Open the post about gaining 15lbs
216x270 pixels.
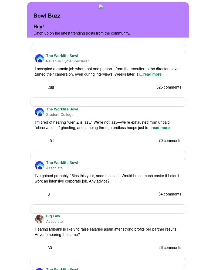pos(107,179)
